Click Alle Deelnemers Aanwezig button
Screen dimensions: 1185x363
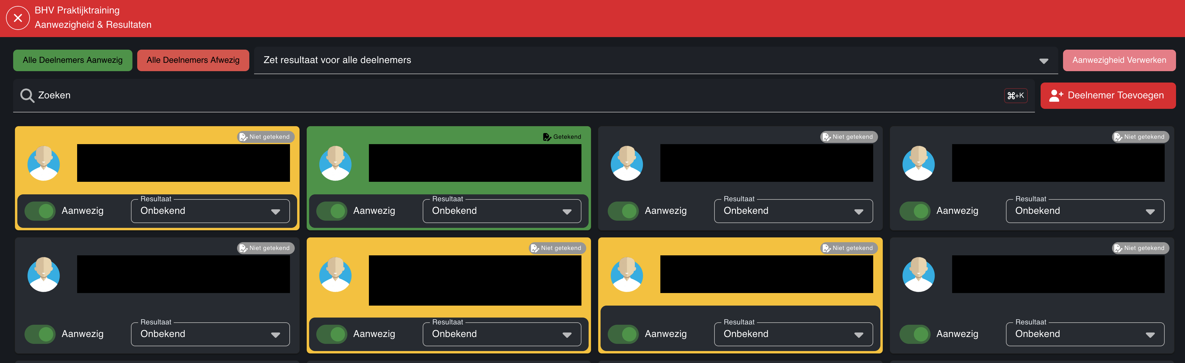coord(73,60)
